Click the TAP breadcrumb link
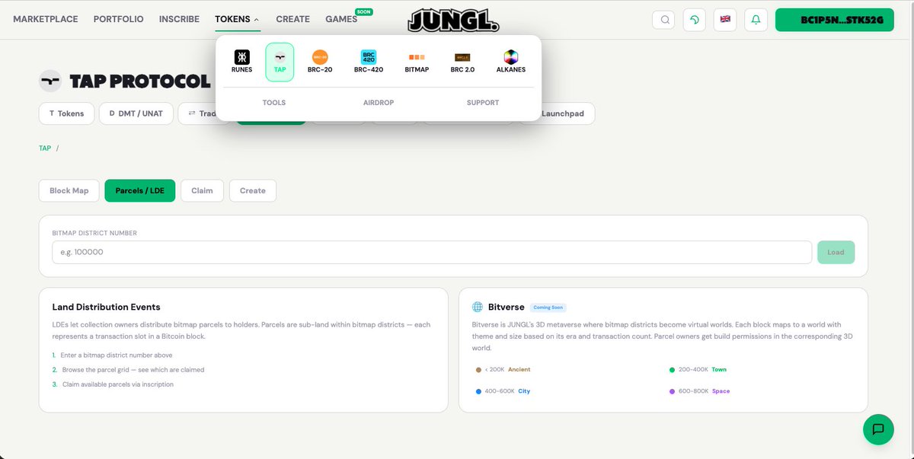 click(45, 148)
